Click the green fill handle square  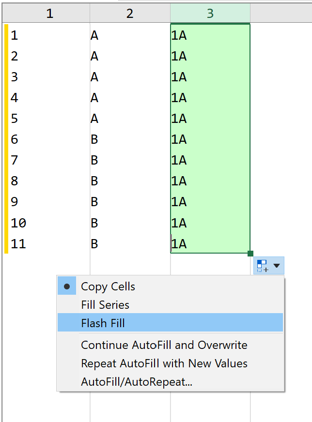[250, 253]
